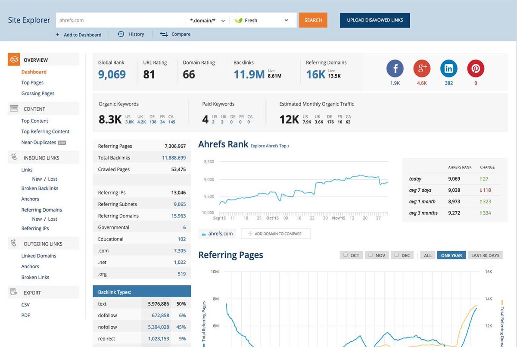Click the Compare arrows icon
Viewport: 517px width, 347px height.
point(164,34)
